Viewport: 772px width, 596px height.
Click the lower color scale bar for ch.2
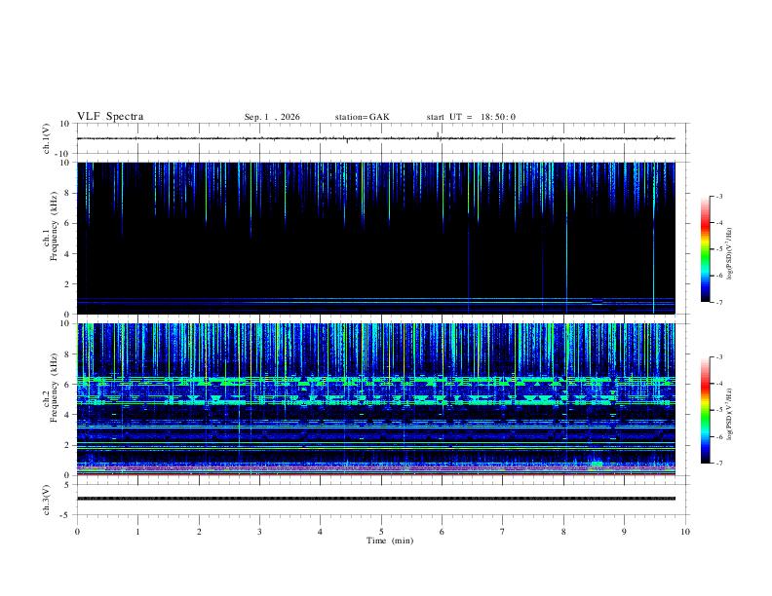705,410
